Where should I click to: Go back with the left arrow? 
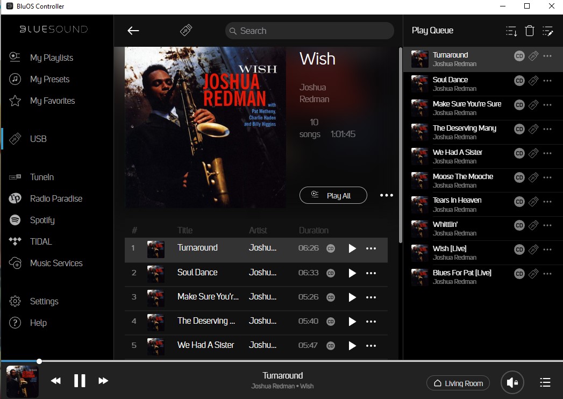click(133, 31)
